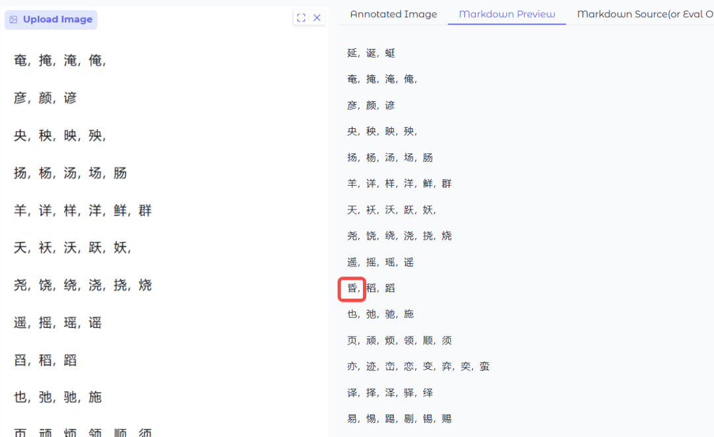This screenshot has height=437, width=714.
Task: Pick '扬, 杨, 汤, 场, 肠' in the uploaded image
Action: pyautogui.click(x=70, y=173)
